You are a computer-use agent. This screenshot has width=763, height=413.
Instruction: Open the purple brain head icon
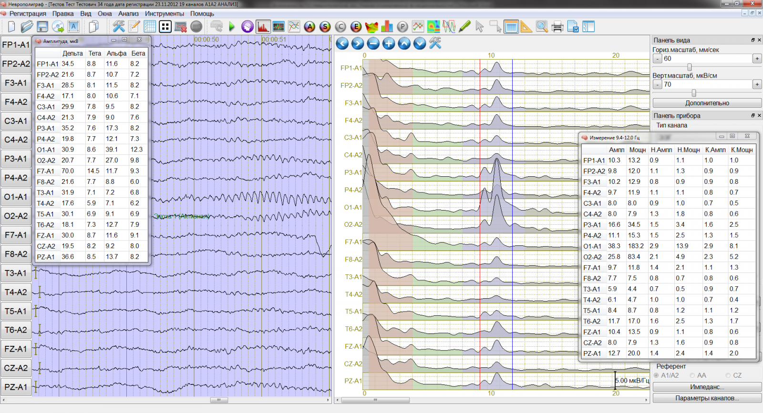click(247, 27)
